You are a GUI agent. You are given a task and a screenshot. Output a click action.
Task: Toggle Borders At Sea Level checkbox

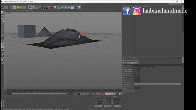click(x=135, y=90)
